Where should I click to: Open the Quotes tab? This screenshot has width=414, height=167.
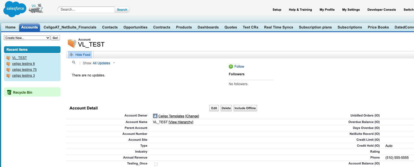231,27
